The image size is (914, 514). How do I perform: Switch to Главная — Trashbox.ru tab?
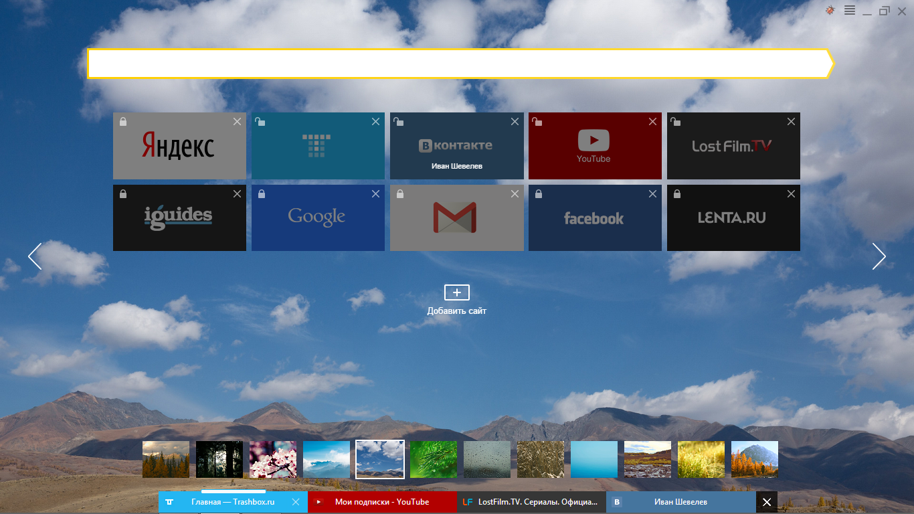(x=233, y=502)
